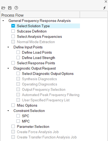Check the SPC constraint checkbox

18,116
